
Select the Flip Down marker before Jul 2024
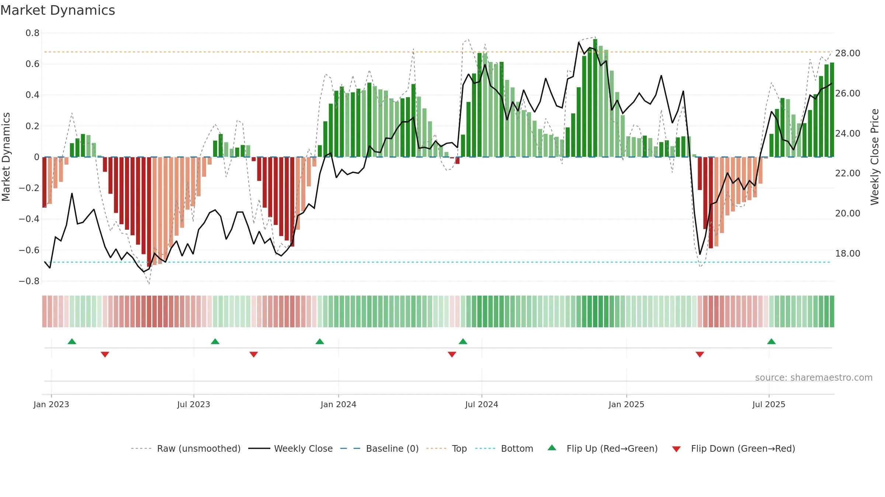pos(452,355)
